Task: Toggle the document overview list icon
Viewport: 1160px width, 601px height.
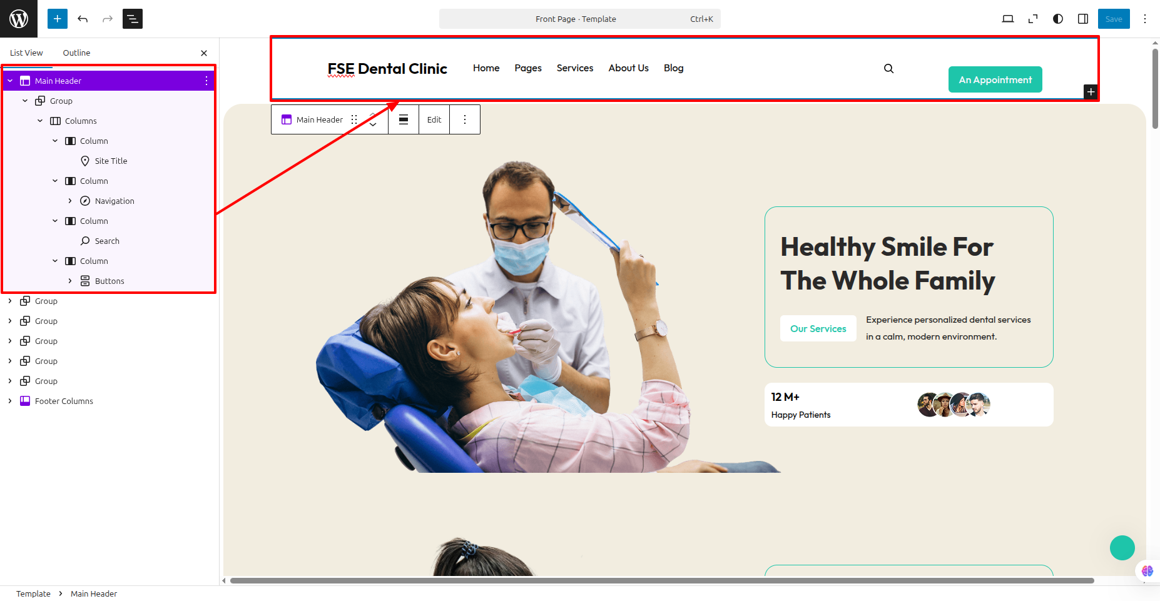Action: [133, 19]
